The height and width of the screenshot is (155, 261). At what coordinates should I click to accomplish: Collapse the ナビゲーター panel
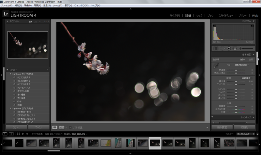click(7, 21)
